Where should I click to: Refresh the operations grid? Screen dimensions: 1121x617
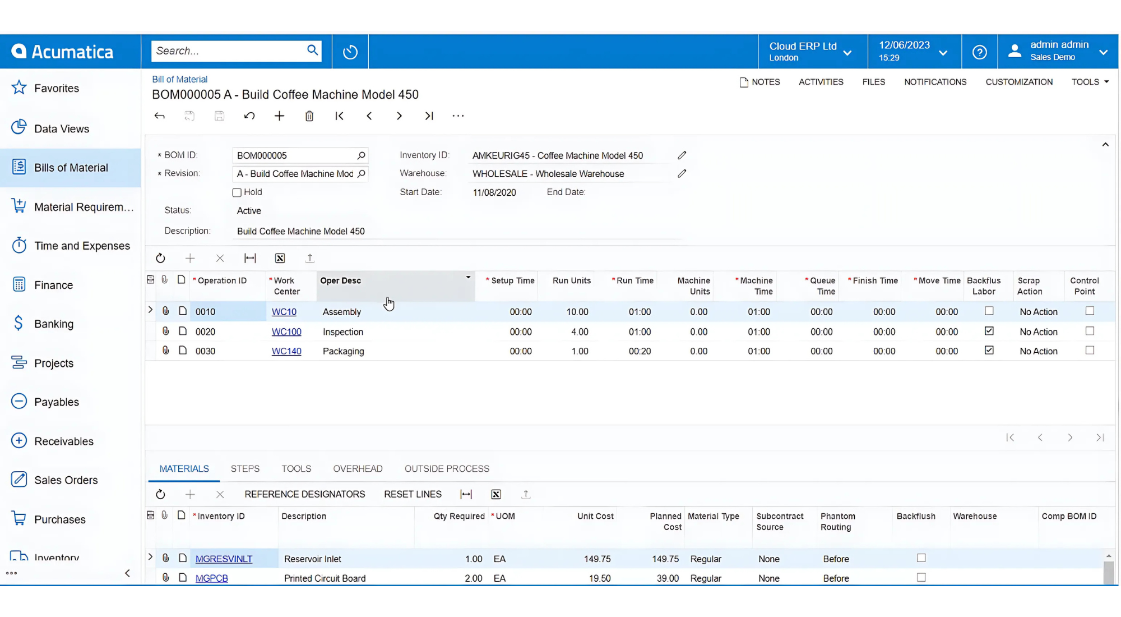pos(161,258)
